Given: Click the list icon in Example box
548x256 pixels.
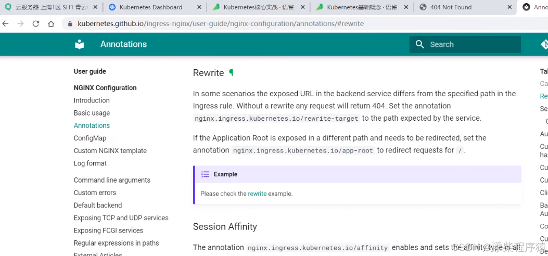Looking at the screenshot, I should (x=206, y=174).
